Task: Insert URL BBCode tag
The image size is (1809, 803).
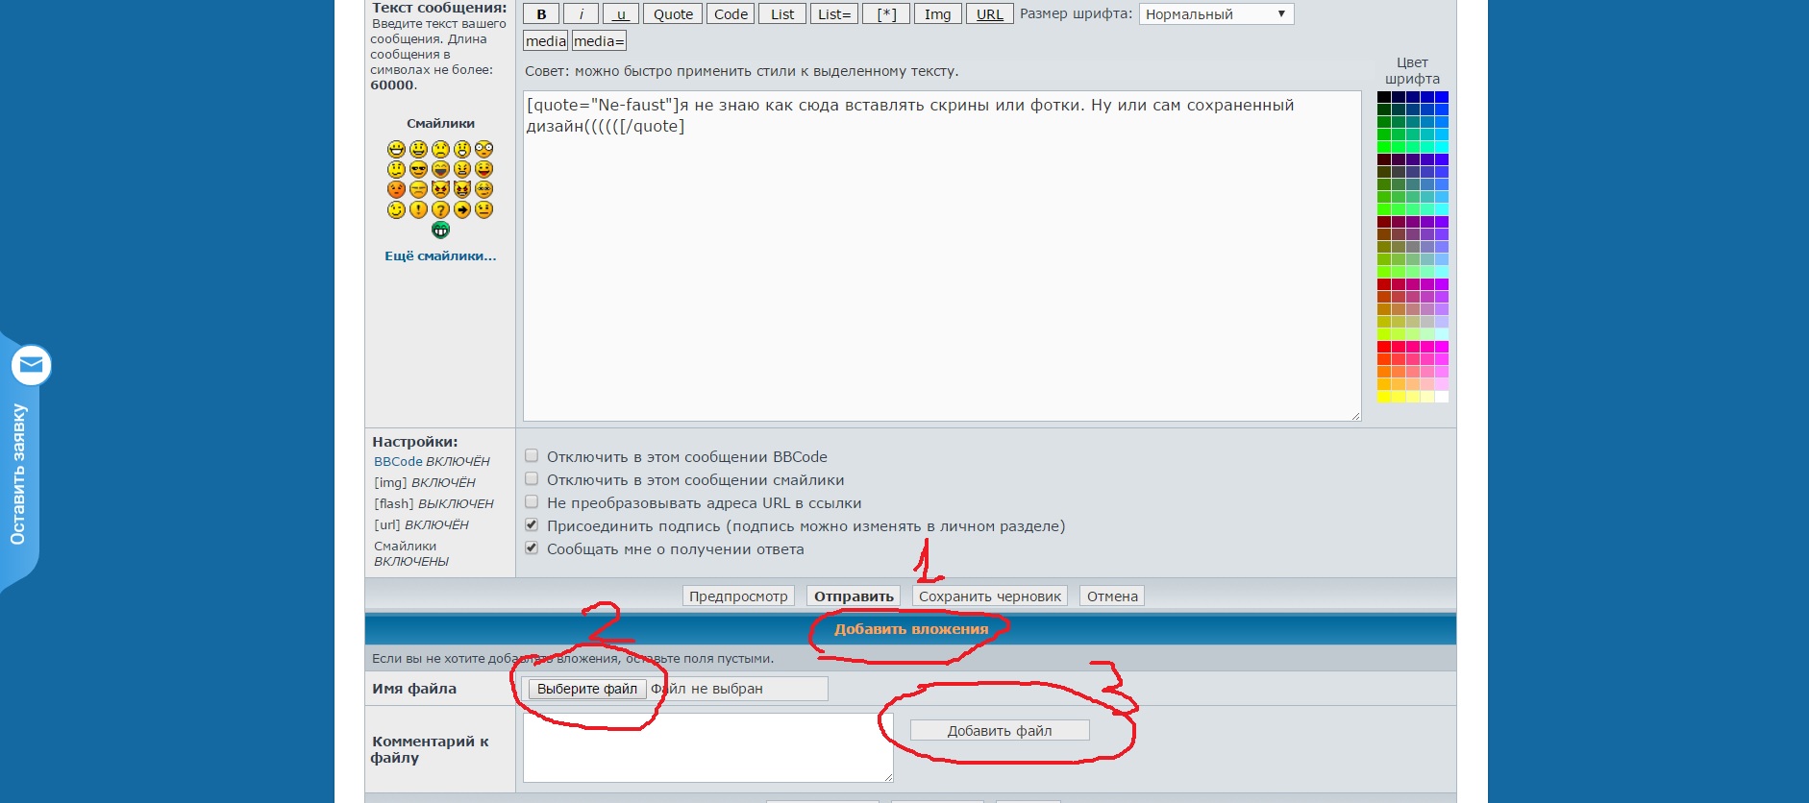Action: (989, 14)
